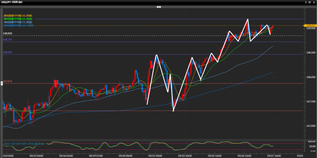Close the USD/JPY chart window

314,2
